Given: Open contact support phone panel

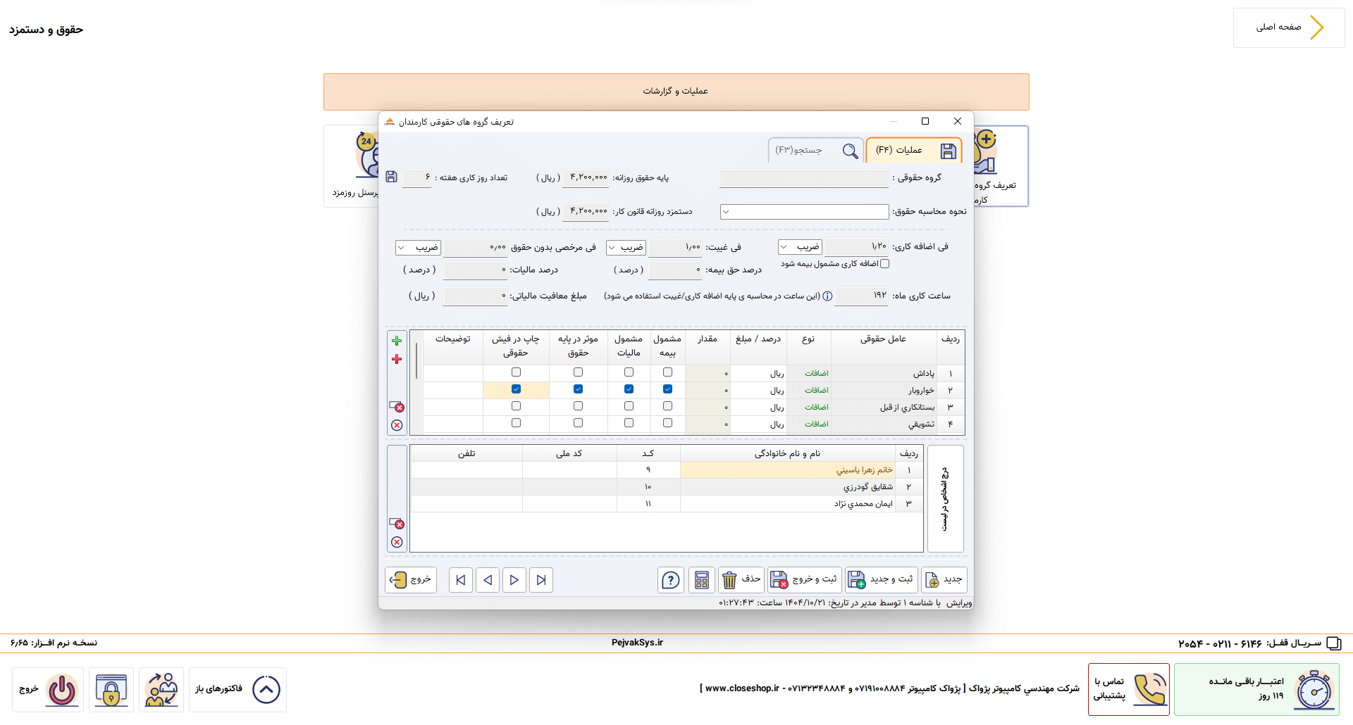Looking at the screenshot, I should point(1129,690).
